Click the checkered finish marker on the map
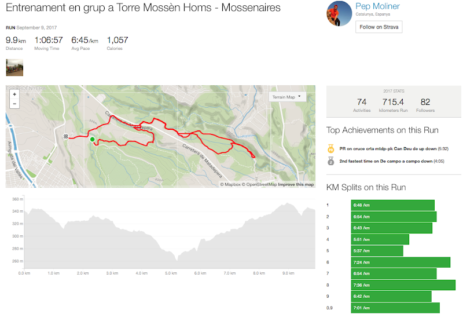The width and height of the screenshot is (463, 321). 66,136
